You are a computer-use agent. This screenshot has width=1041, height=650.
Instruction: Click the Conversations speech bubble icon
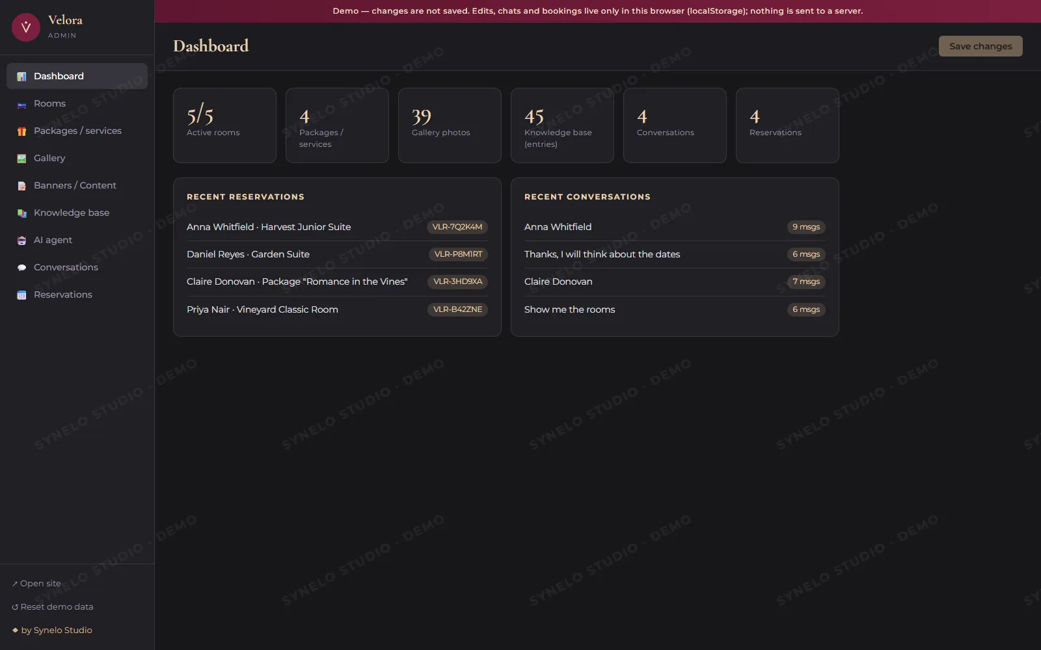point(21,267)
